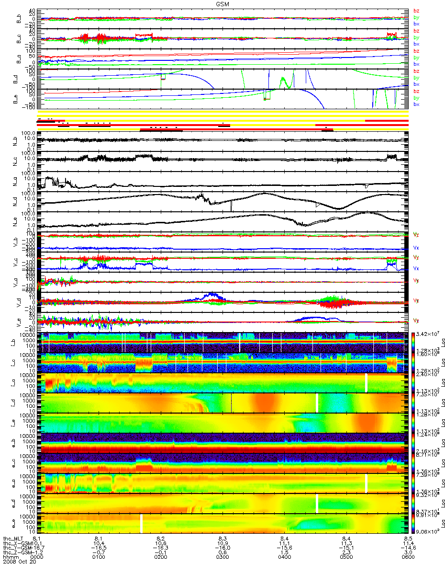445x575 pixels.
Task: Click the Z-GSM value 0.6
Action: [x=222, y=553]
